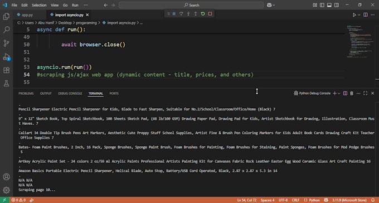
Task: Open editor More Actions menu
Action: coord(372,15)
